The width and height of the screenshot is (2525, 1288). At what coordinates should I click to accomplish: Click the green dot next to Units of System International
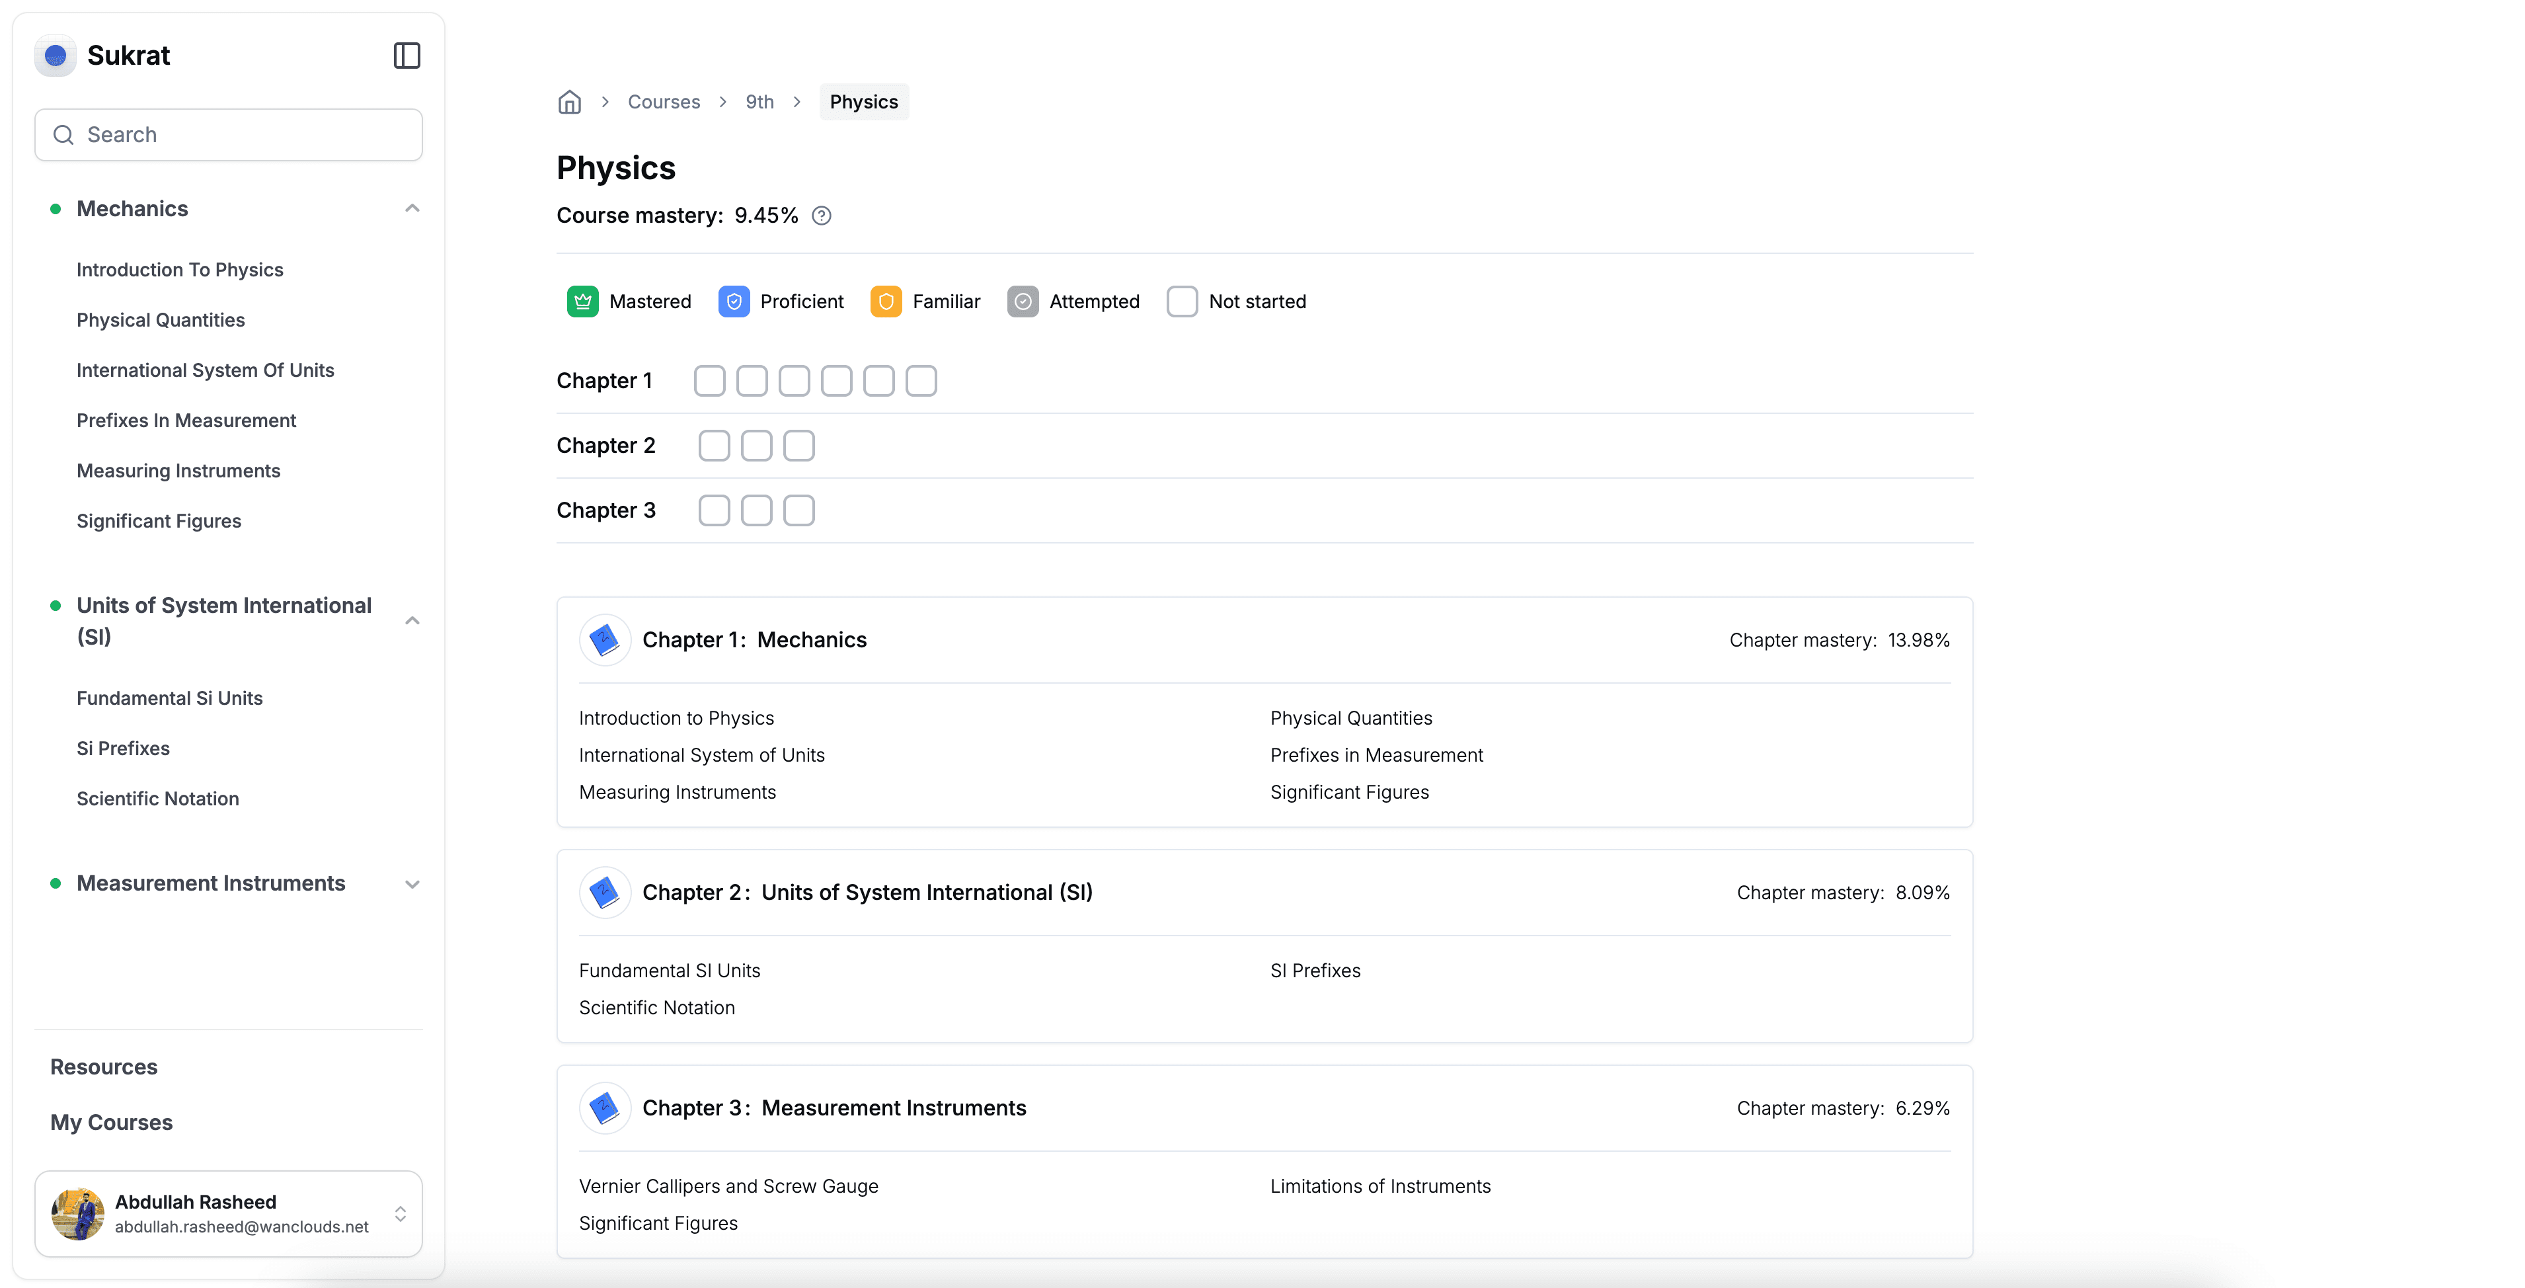point(56,606)
